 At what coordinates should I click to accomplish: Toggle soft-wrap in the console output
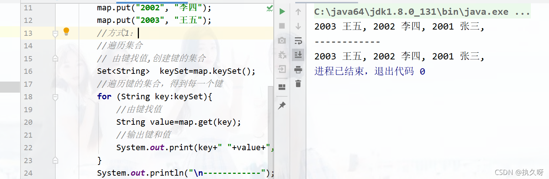[298, 40]
